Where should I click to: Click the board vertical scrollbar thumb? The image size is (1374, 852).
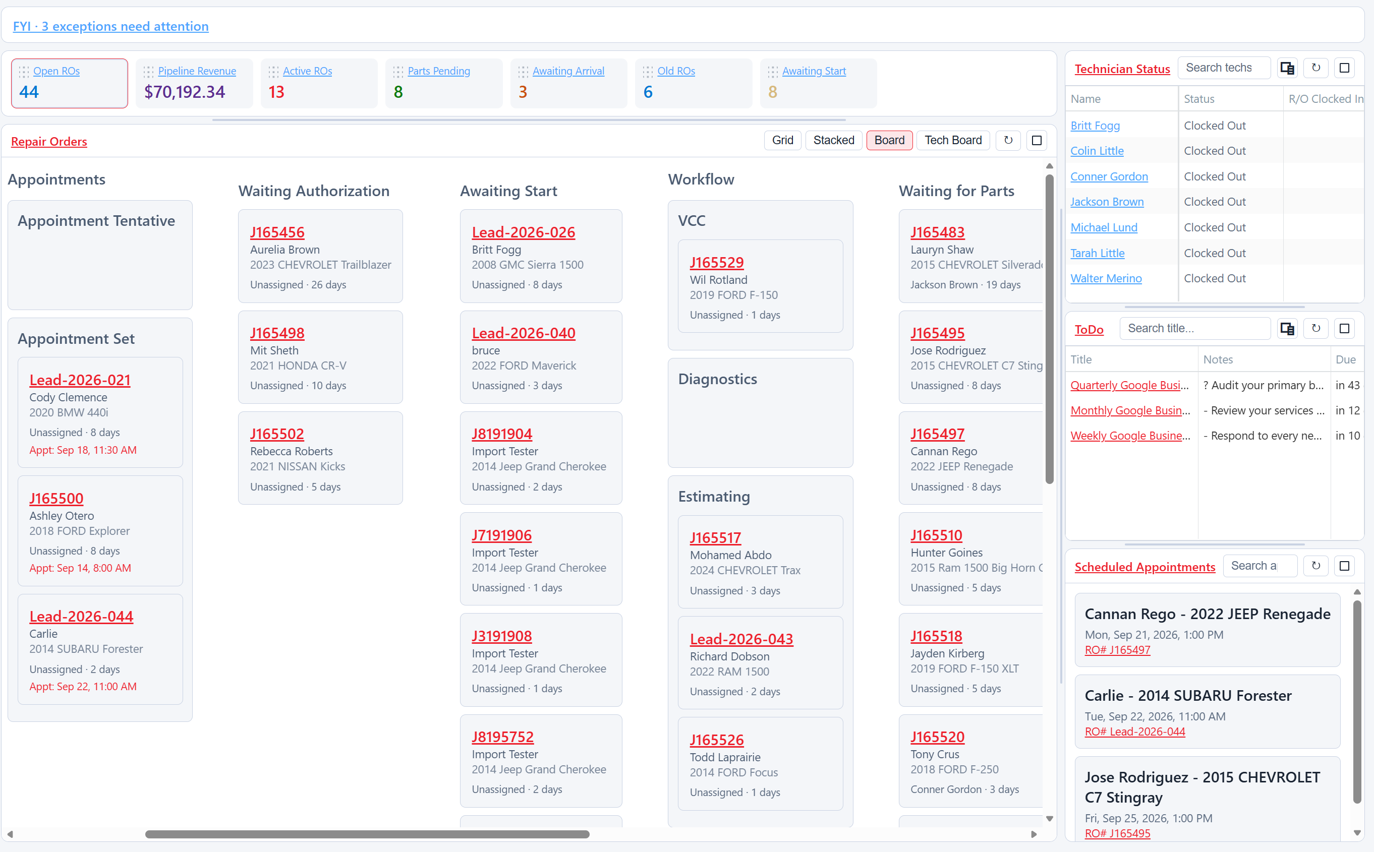pos(1049,330)
